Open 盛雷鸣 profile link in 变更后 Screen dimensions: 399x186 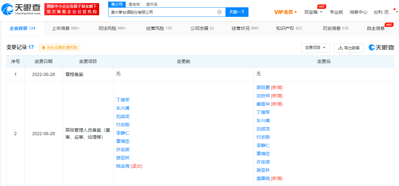pyautogui.click(x=263, y=178)
